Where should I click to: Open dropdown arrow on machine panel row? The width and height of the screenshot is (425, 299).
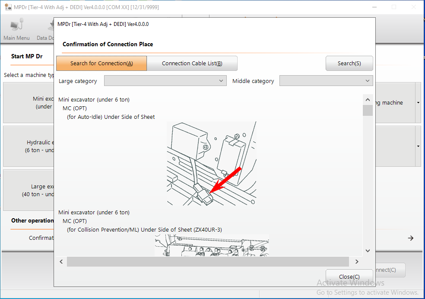click(417, 102)
